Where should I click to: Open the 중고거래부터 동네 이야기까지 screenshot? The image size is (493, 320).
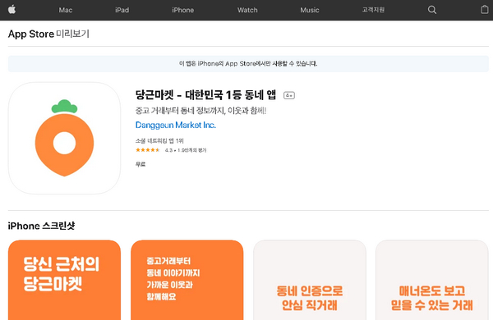click(x=187, y=280)
